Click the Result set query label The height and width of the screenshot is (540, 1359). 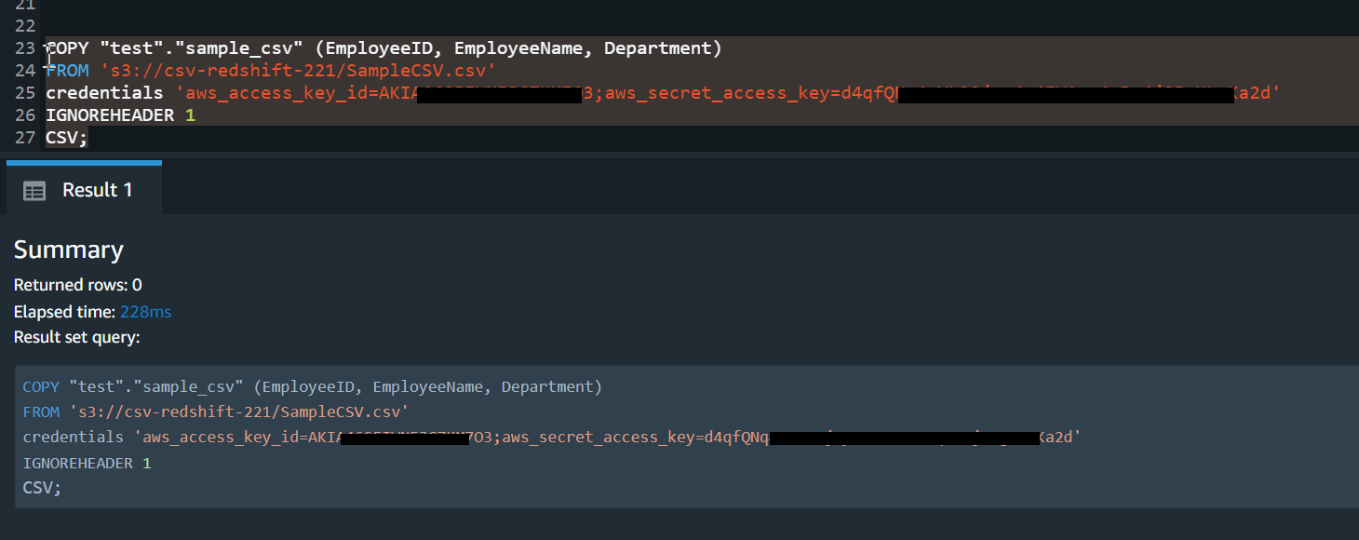[76, 337]
